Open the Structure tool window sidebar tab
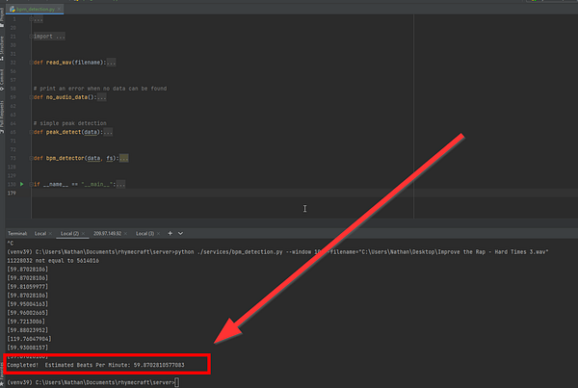This screenshot has width=578, height=388. (2, 48)
